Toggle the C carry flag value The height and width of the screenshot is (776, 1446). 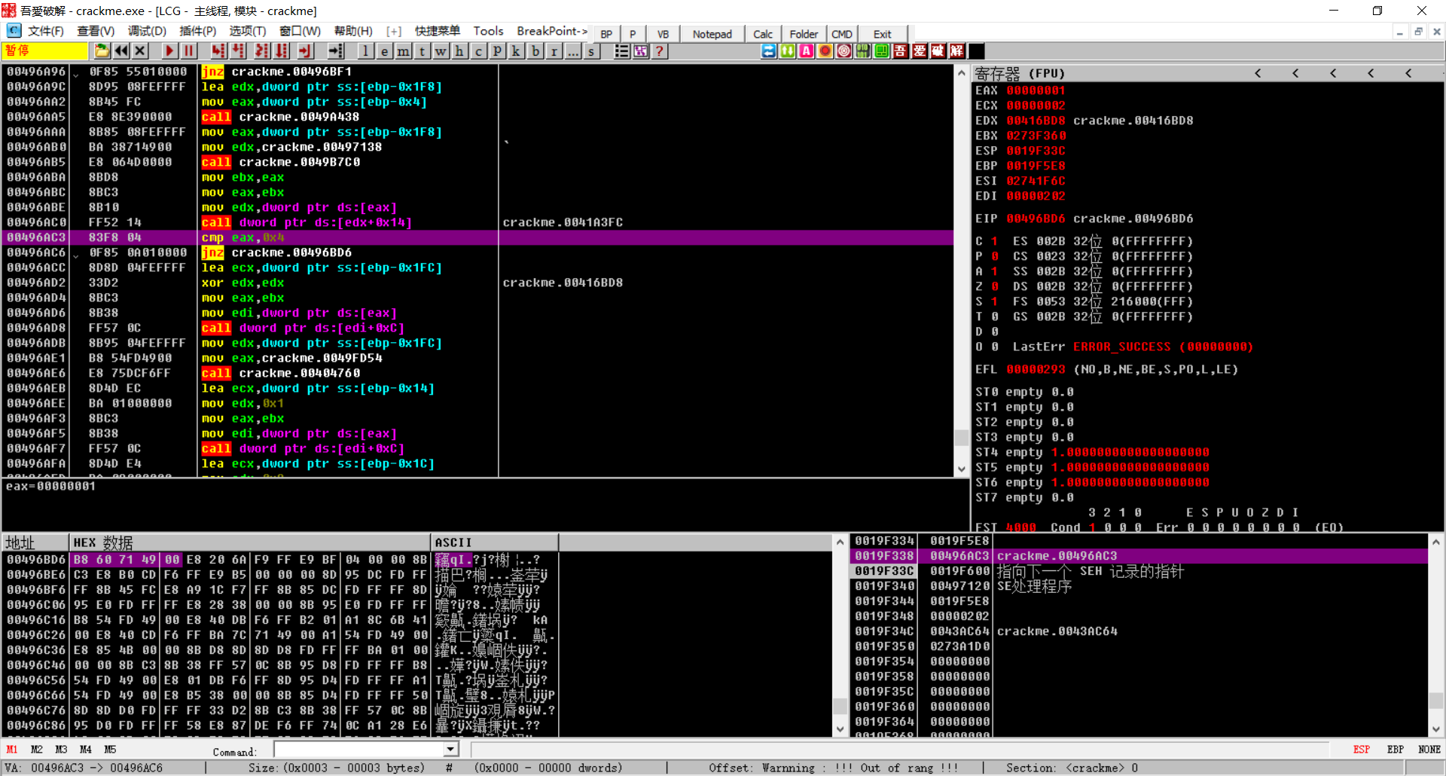click(x=994, y=241)
